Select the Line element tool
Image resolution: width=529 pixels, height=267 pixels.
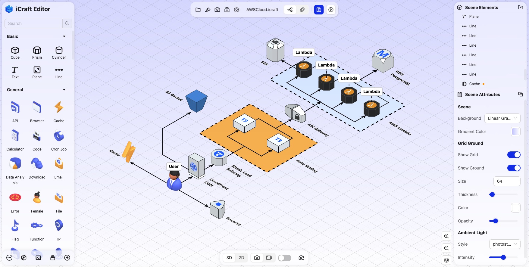point(59,73)
